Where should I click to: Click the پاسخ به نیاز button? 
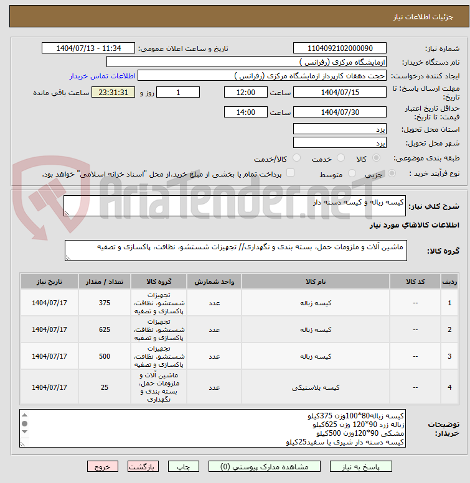[360, 466]
